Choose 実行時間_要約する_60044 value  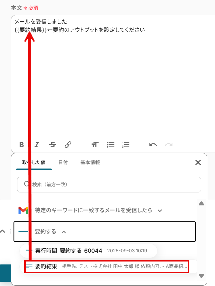click(88, 251)
